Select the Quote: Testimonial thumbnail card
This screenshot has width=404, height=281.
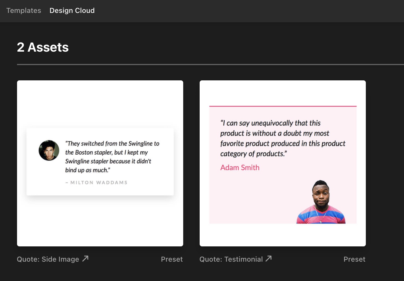(283, 163)
